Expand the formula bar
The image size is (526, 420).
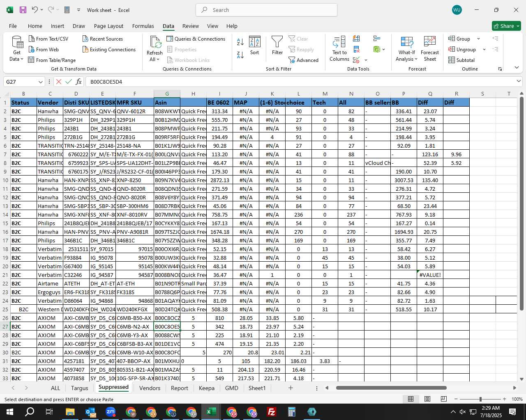(x=519, y=81)
